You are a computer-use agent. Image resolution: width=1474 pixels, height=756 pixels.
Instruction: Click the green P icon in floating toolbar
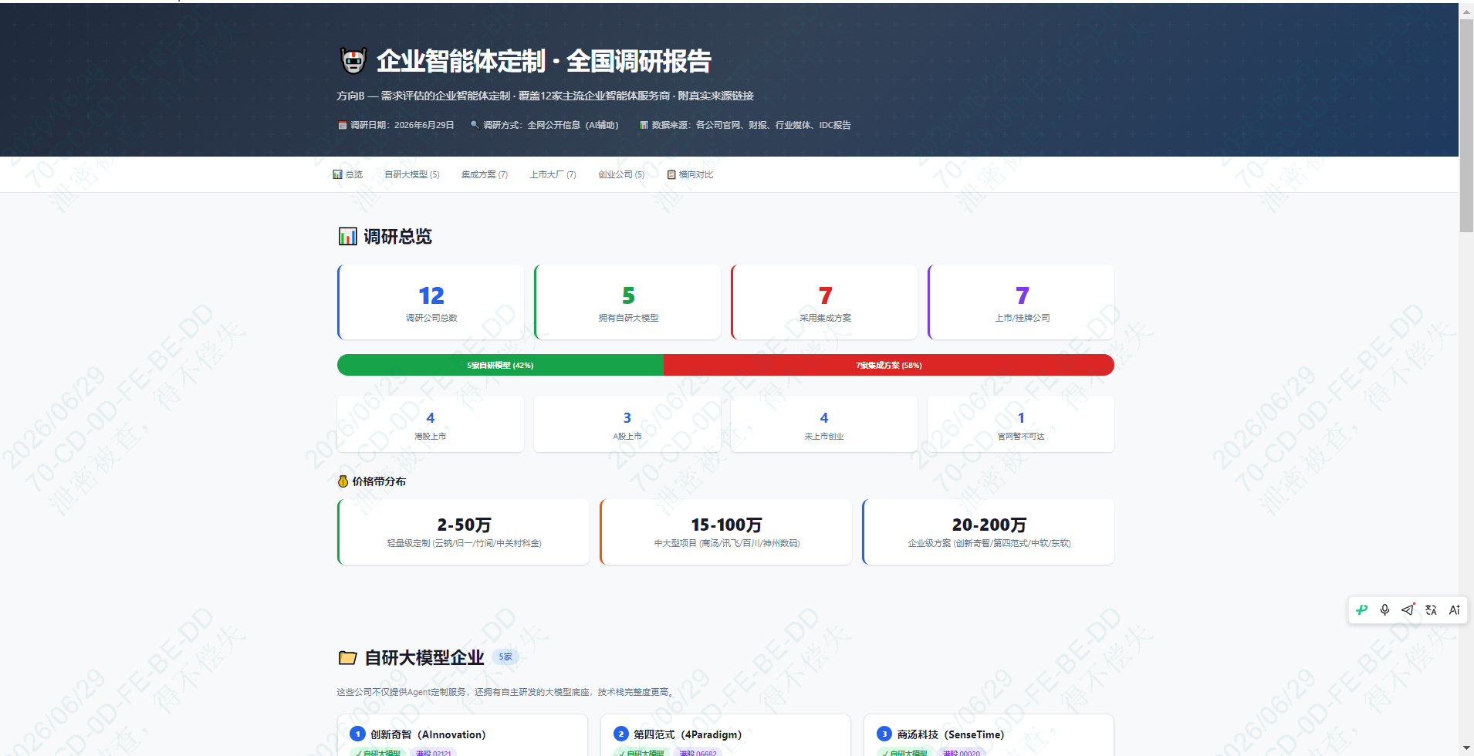click(x=1362, y=609)
